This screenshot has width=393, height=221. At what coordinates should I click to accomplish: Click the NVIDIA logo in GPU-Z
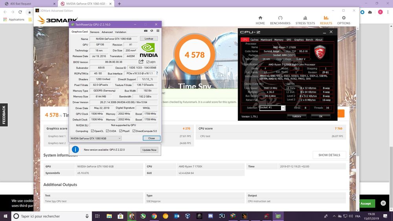[149, 50]
